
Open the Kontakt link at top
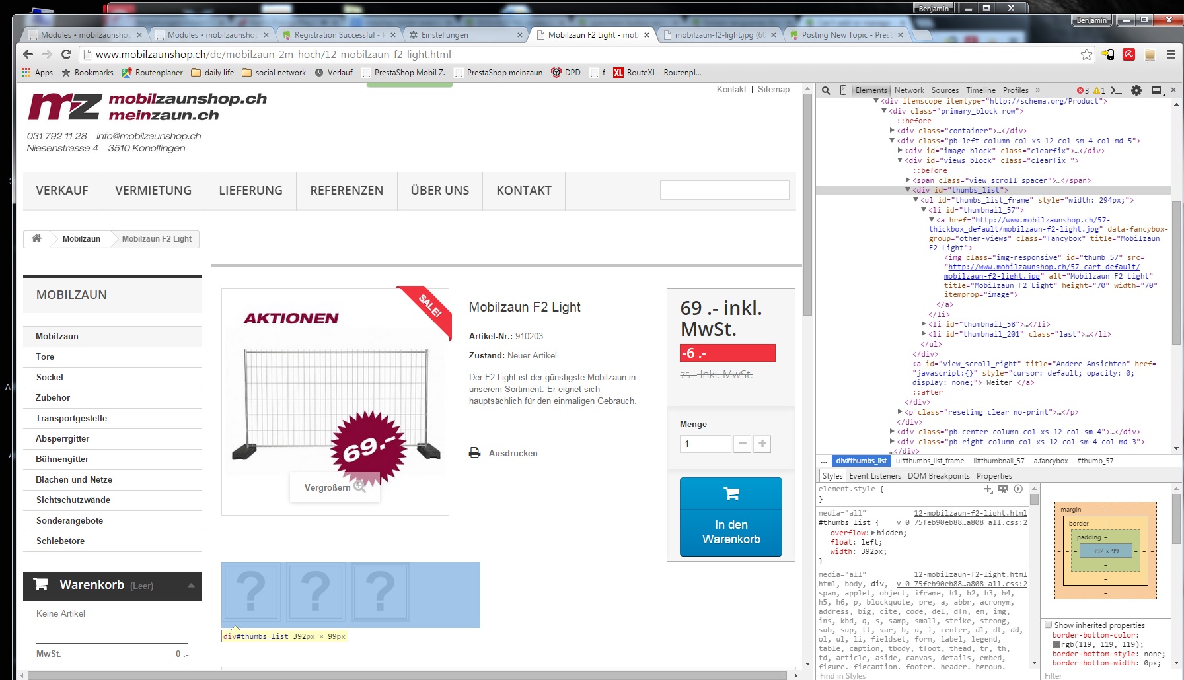(731, 90)
